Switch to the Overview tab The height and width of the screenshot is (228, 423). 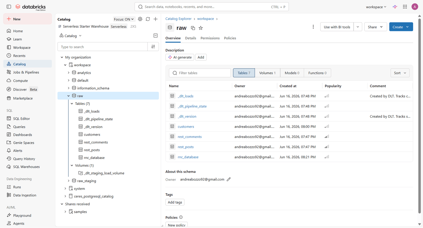pyautogui.click(x=173, y=38)
